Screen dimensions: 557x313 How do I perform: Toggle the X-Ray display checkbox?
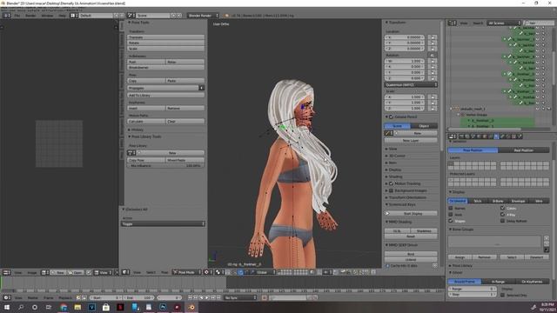[x=502, y=215]
